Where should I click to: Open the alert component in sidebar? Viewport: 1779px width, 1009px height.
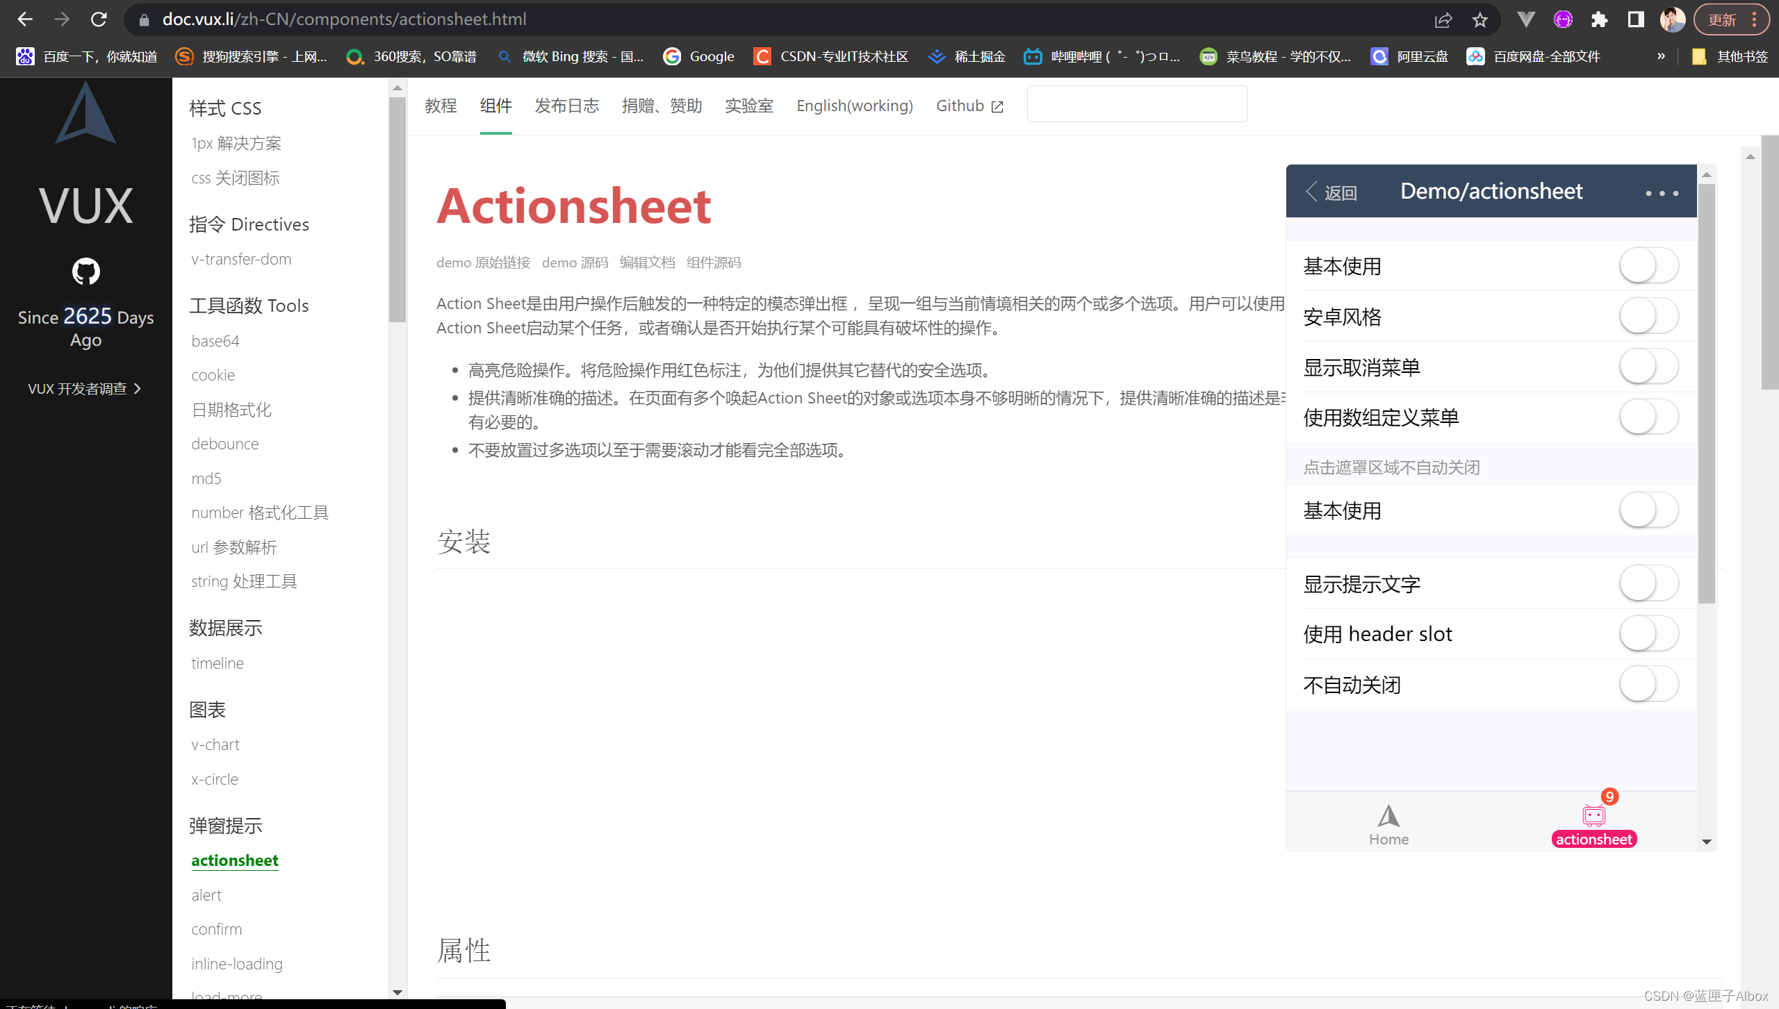coord(206,895)
